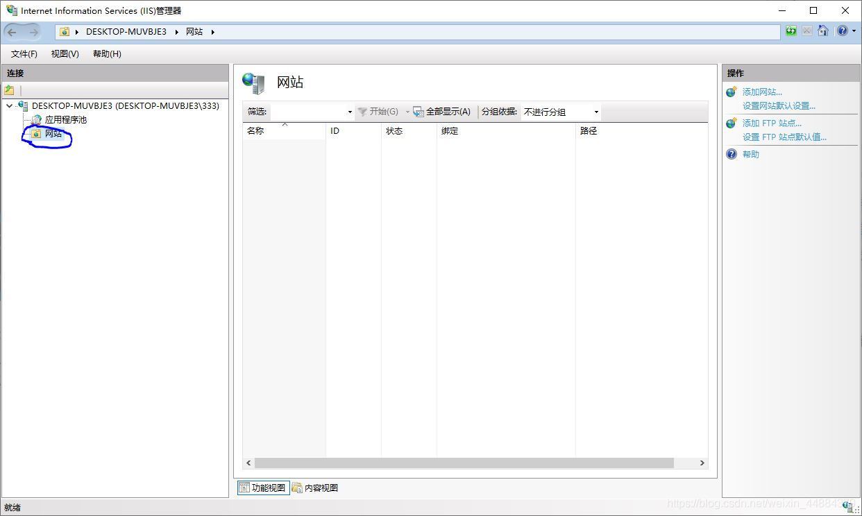Image resolution: width=862 pixels, height=516 pixels.
Task: Click the 帮助 link in Actions pane
Action: [751, 154]
